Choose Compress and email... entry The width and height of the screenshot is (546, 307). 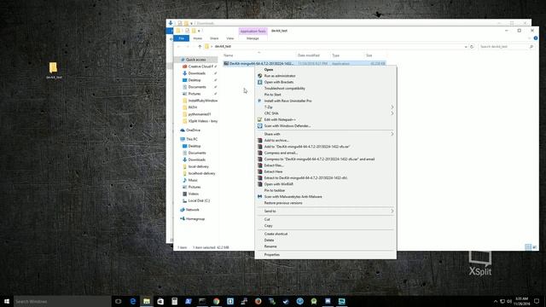(281, 153)
